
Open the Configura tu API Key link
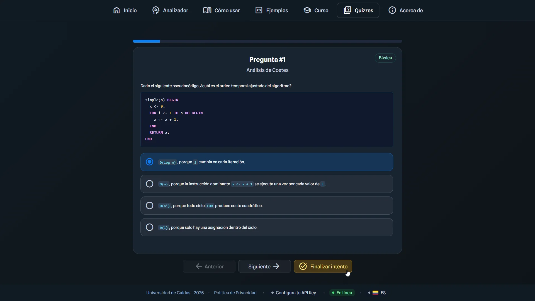click(293, 293)
